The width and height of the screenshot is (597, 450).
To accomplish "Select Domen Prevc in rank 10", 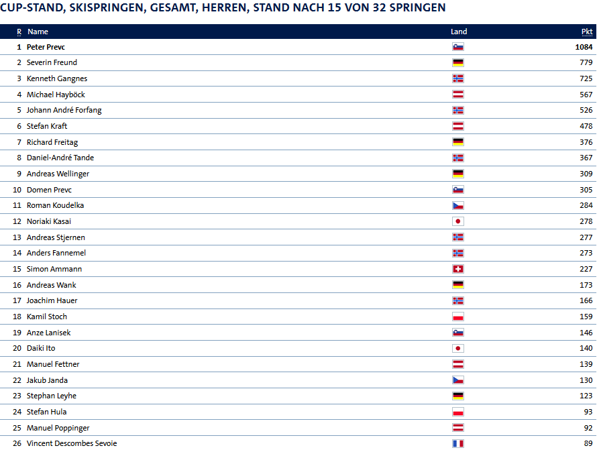I will [49, 190].
